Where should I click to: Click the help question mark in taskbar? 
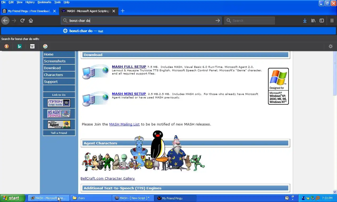(287, 198)
